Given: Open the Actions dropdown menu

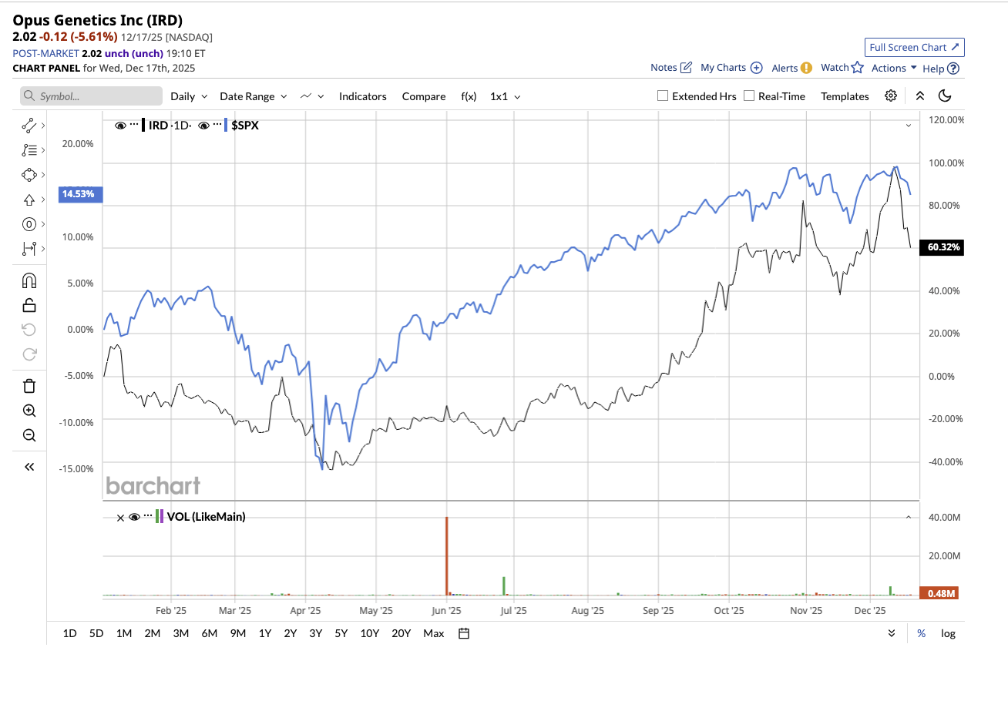Looking at the screenshot, I should (x=894, y=68).
